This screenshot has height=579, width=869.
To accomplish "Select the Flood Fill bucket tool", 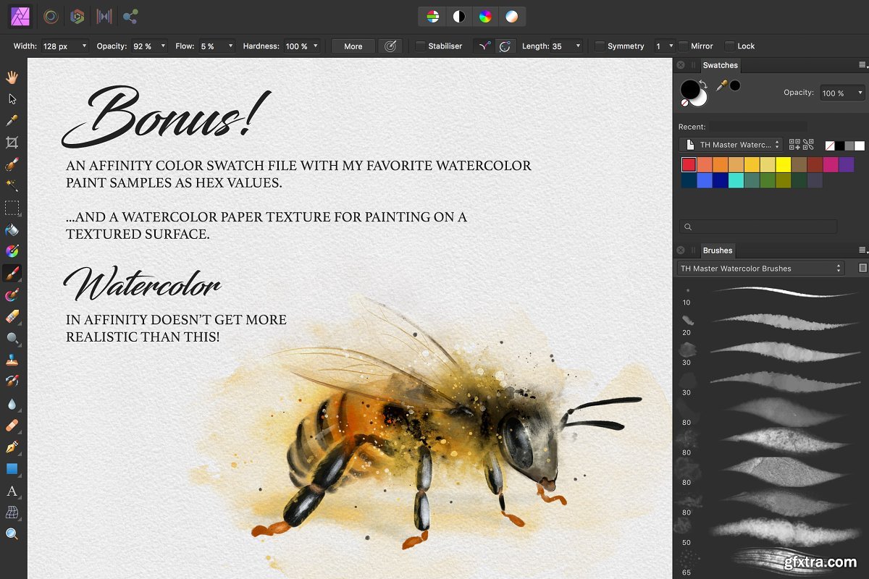I will pyautogui.click(x=12, y=230).
